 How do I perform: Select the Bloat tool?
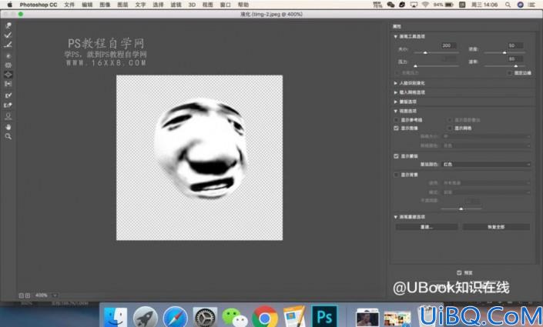(x=8, y=75)
